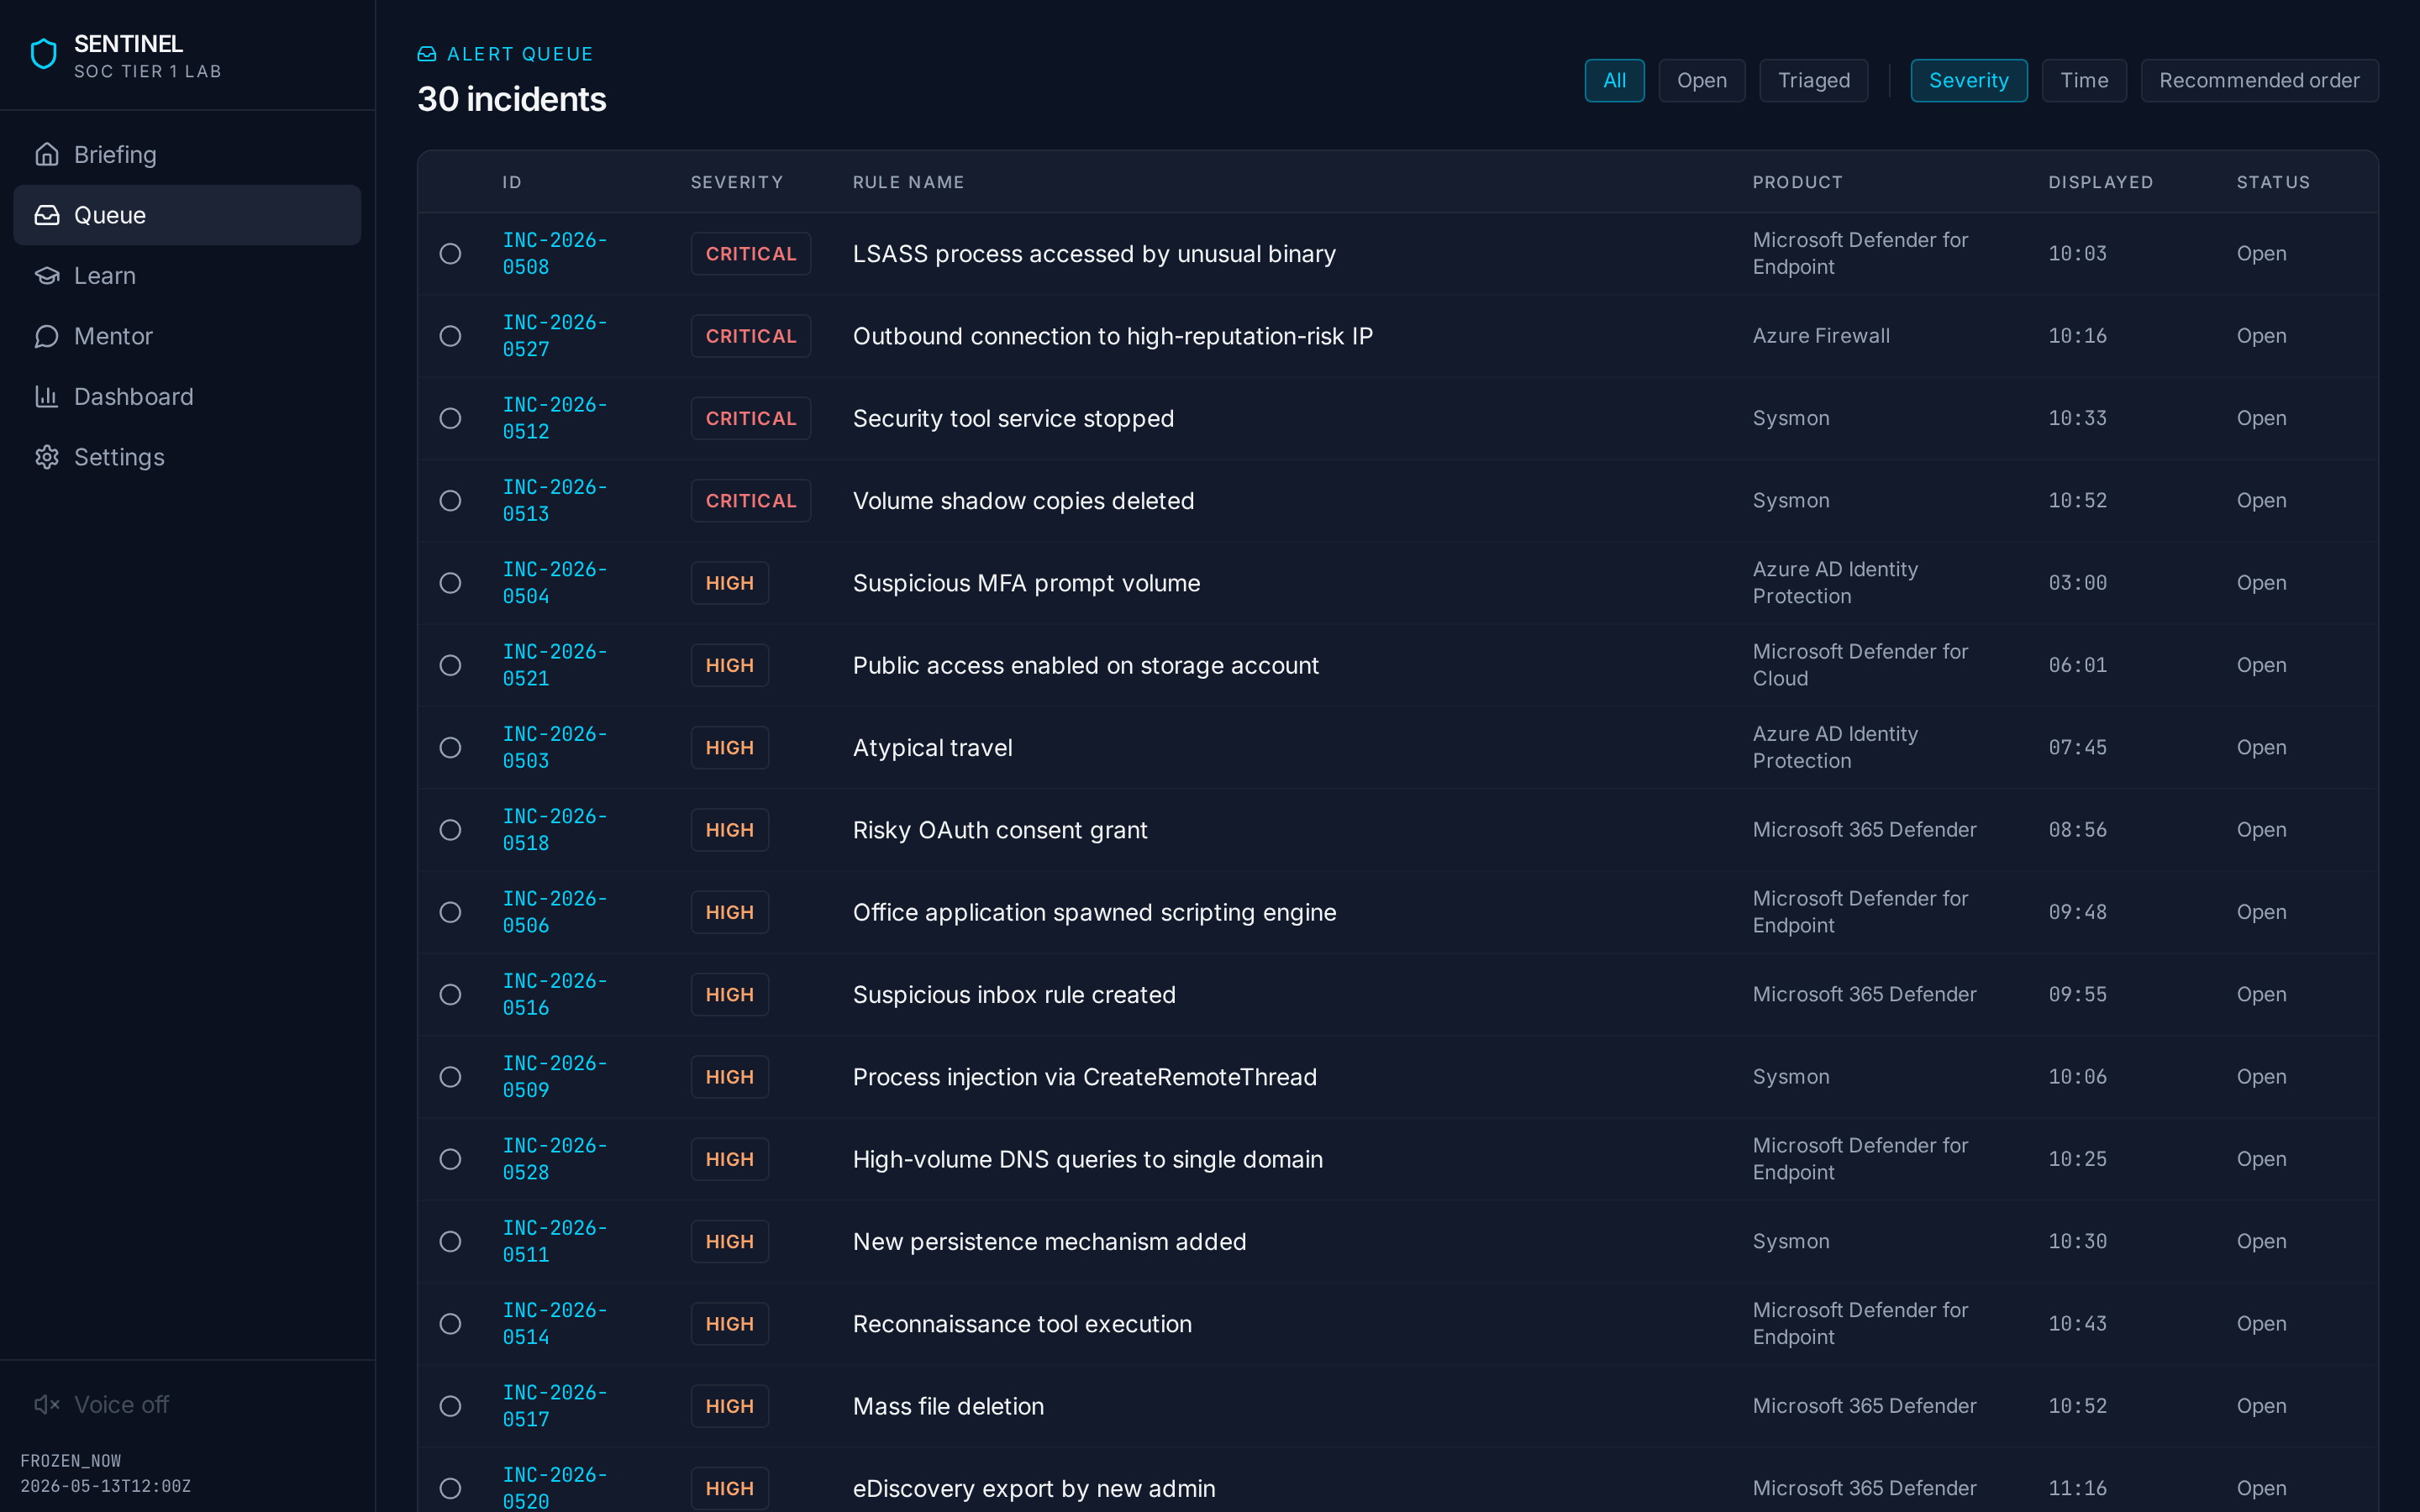Filter incidents by Triaged status
This screenshot has height=1512, width=2420.
pyautogui.click(x=1813, y=80)
